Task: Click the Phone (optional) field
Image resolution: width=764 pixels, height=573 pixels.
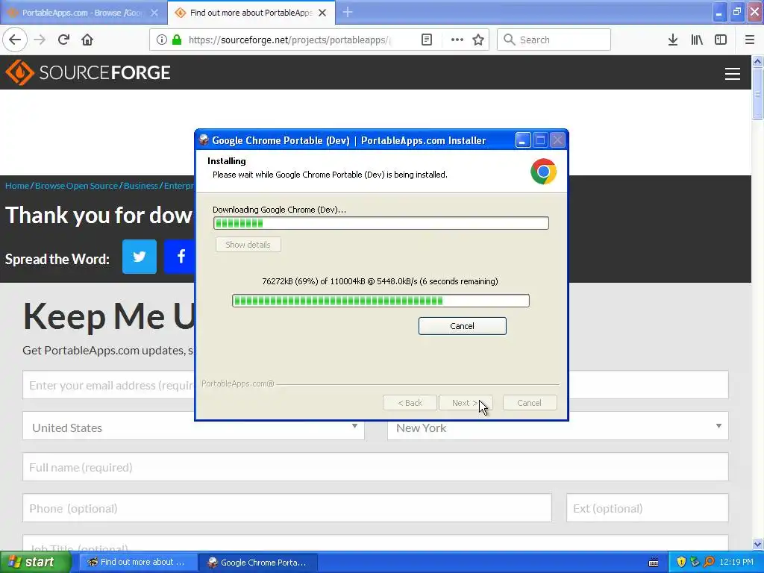Action: [x=287, y=508]
